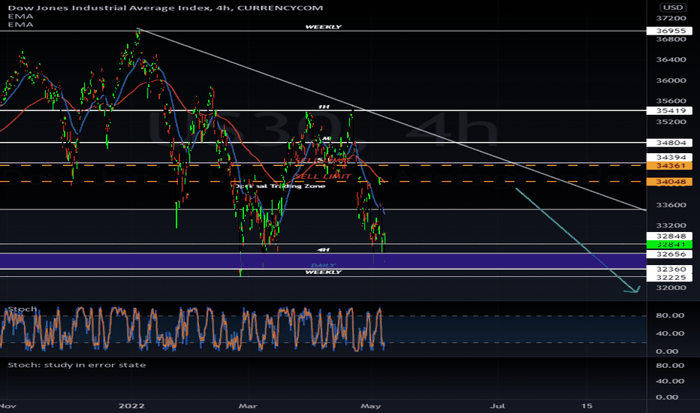Viewport: 700px width, 413px height.
Task: Click the 32225 price label
Action: point(670,277)
